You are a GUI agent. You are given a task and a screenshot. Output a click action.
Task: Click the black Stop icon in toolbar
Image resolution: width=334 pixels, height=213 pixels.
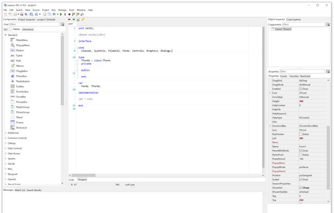coord(69,14)
